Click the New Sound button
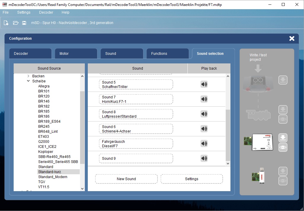 (126, 179)
